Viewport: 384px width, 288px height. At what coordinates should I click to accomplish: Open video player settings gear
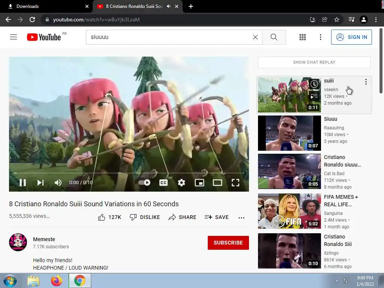[x=181, y=183]
